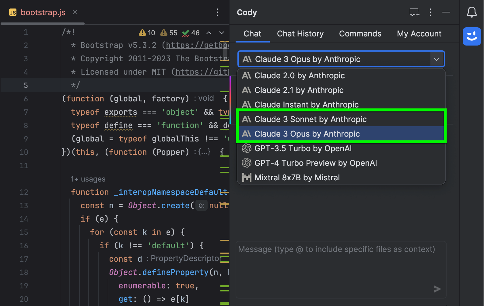Click '_interopNamespaceDefault' function name
The image size is (484, 306).
pos(170,192)
